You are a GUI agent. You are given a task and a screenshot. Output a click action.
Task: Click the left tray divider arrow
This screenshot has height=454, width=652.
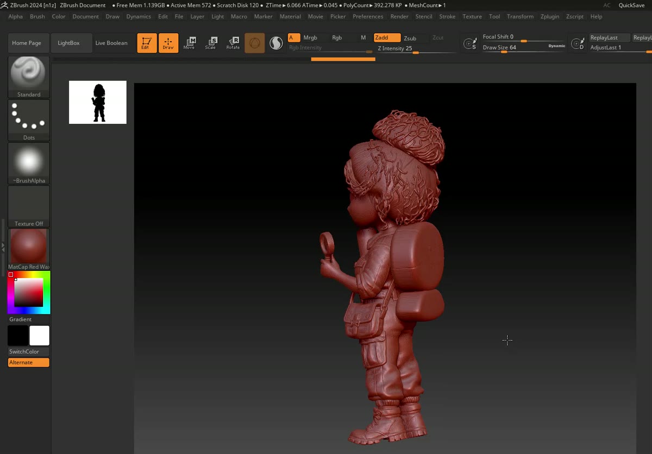point(2,247)
